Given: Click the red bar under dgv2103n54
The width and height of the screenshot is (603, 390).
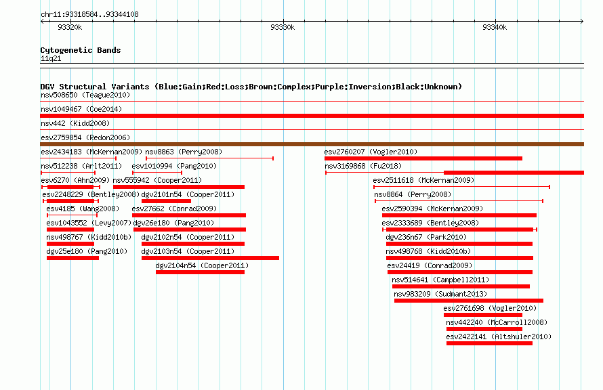Looking at the screenshot, I should 210,258.
